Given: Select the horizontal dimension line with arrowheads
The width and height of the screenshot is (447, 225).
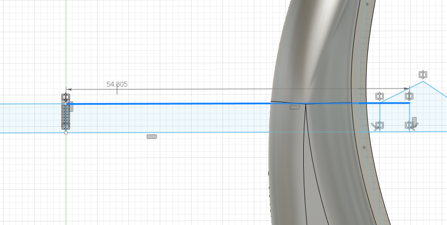Looking at the screenshot, I should point(238,90).
